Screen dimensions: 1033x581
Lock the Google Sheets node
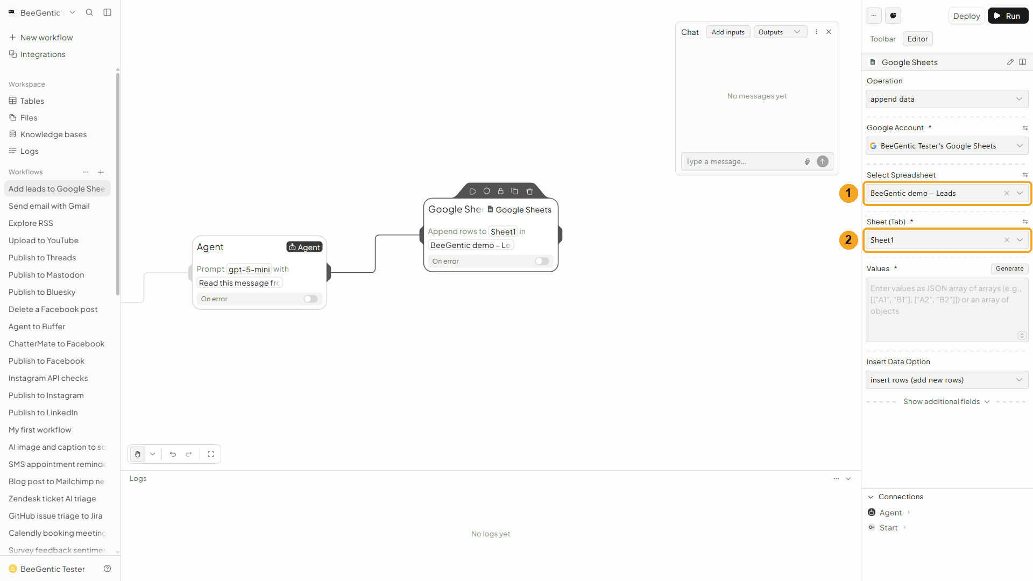click(x=500, y=191)
